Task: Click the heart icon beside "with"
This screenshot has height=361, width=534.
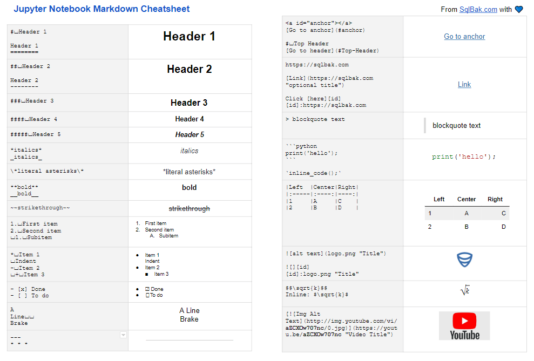Action: (519, 9)
